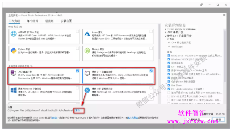Enable the Azure development workload checkbox
Image resolution: width=234 pixels, height=132 pixels.
[x=151, y=31]
